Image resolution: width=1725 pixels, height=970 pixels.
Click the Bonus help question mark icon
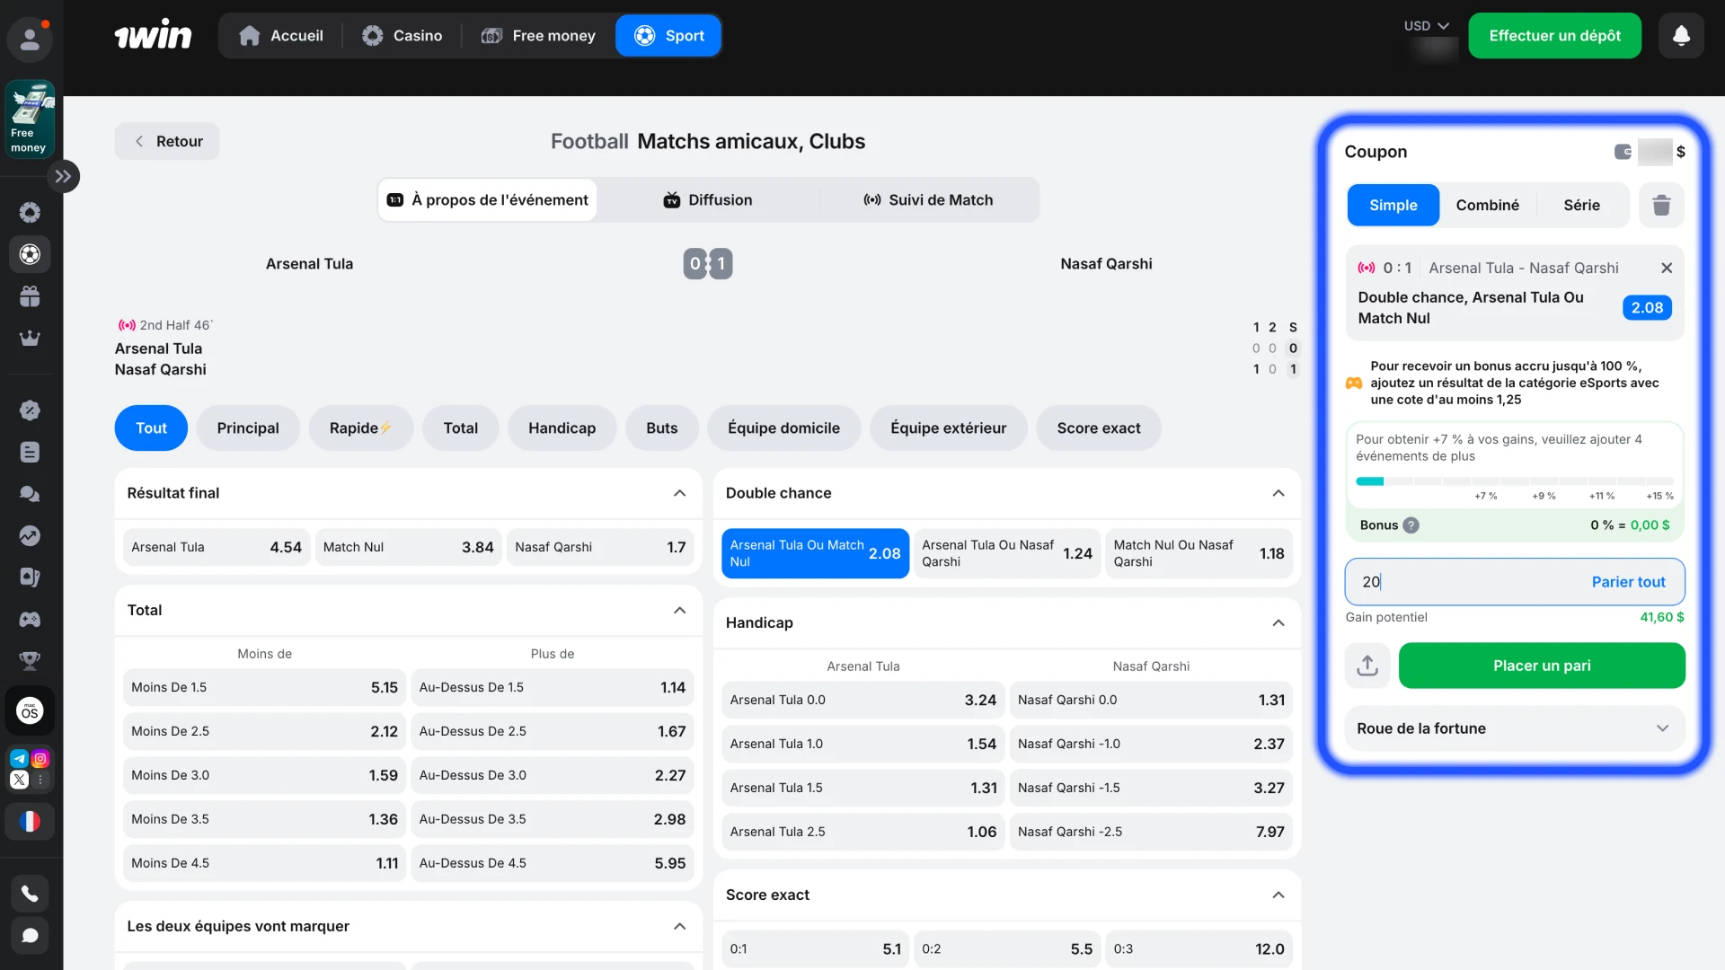point(1411,525)
